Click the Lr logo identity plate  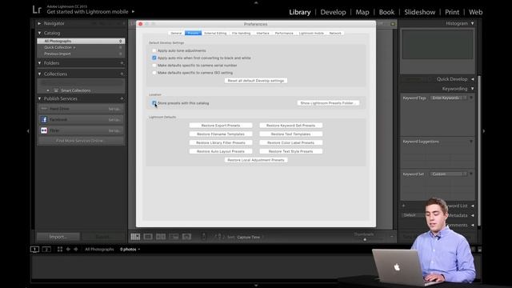(x=37, y=10)
